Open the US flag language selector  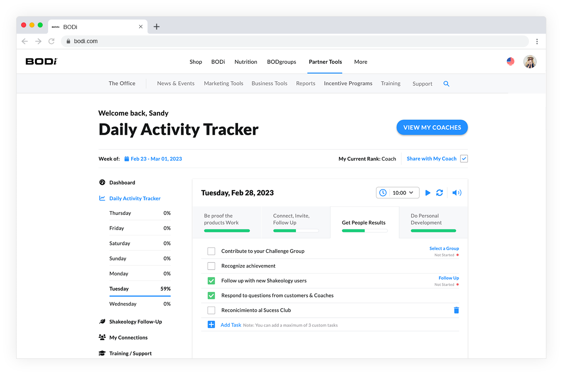pyautogui.click(x=510, y=61)
